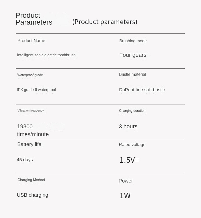This screenshot has width=201, height=218.
Task: Select the Four gears value
Action: 133,55
